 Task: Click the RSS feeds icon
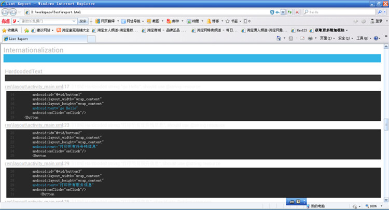pyautogui.click(x=291, y=38)
